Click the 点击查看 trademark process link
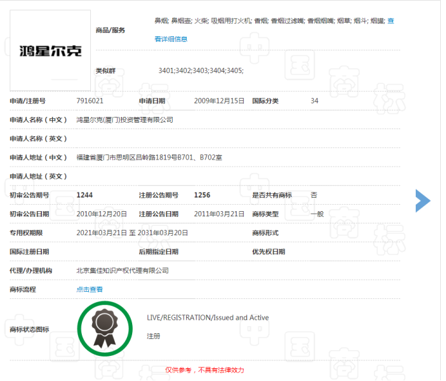The height and width of the screenshot is (381, 446). [x=90, y=289]
